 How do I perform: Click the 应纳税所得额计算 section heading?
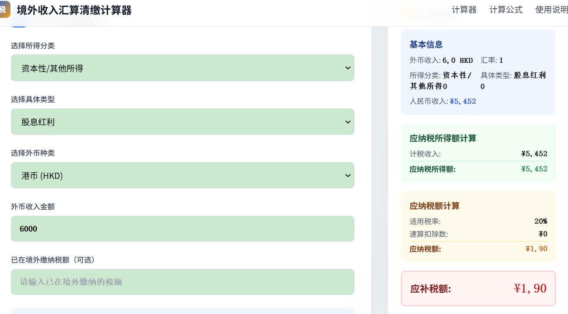click(443, 138)
